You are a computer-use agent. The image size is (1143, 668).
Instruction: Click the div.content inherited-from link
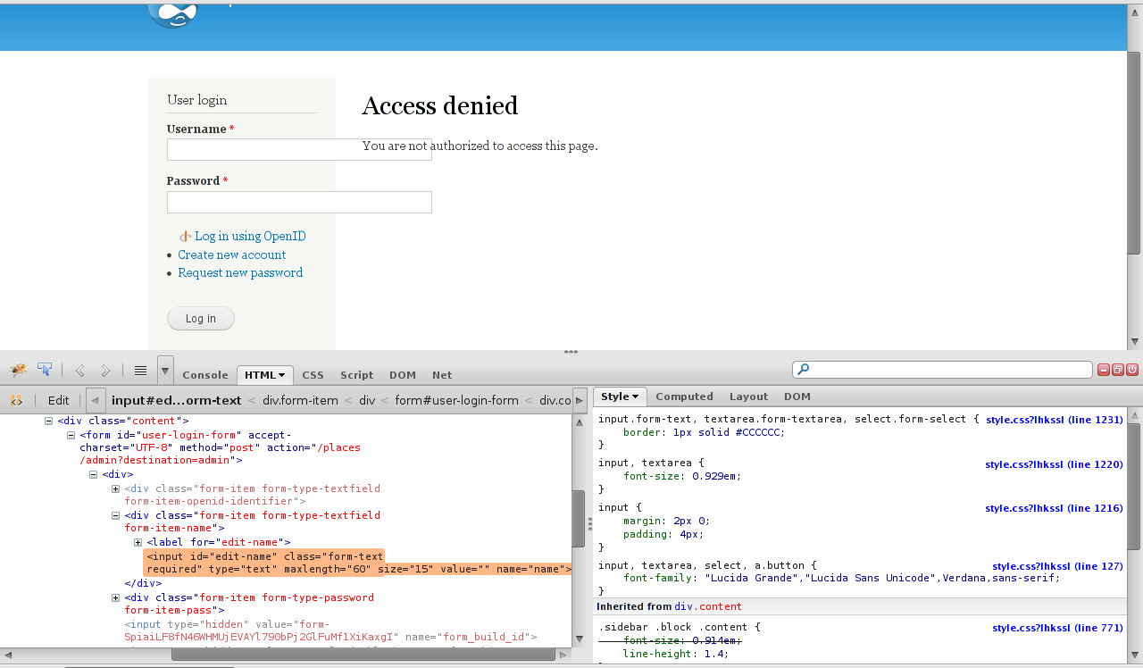pyautogui.click(x=708, y=606)
